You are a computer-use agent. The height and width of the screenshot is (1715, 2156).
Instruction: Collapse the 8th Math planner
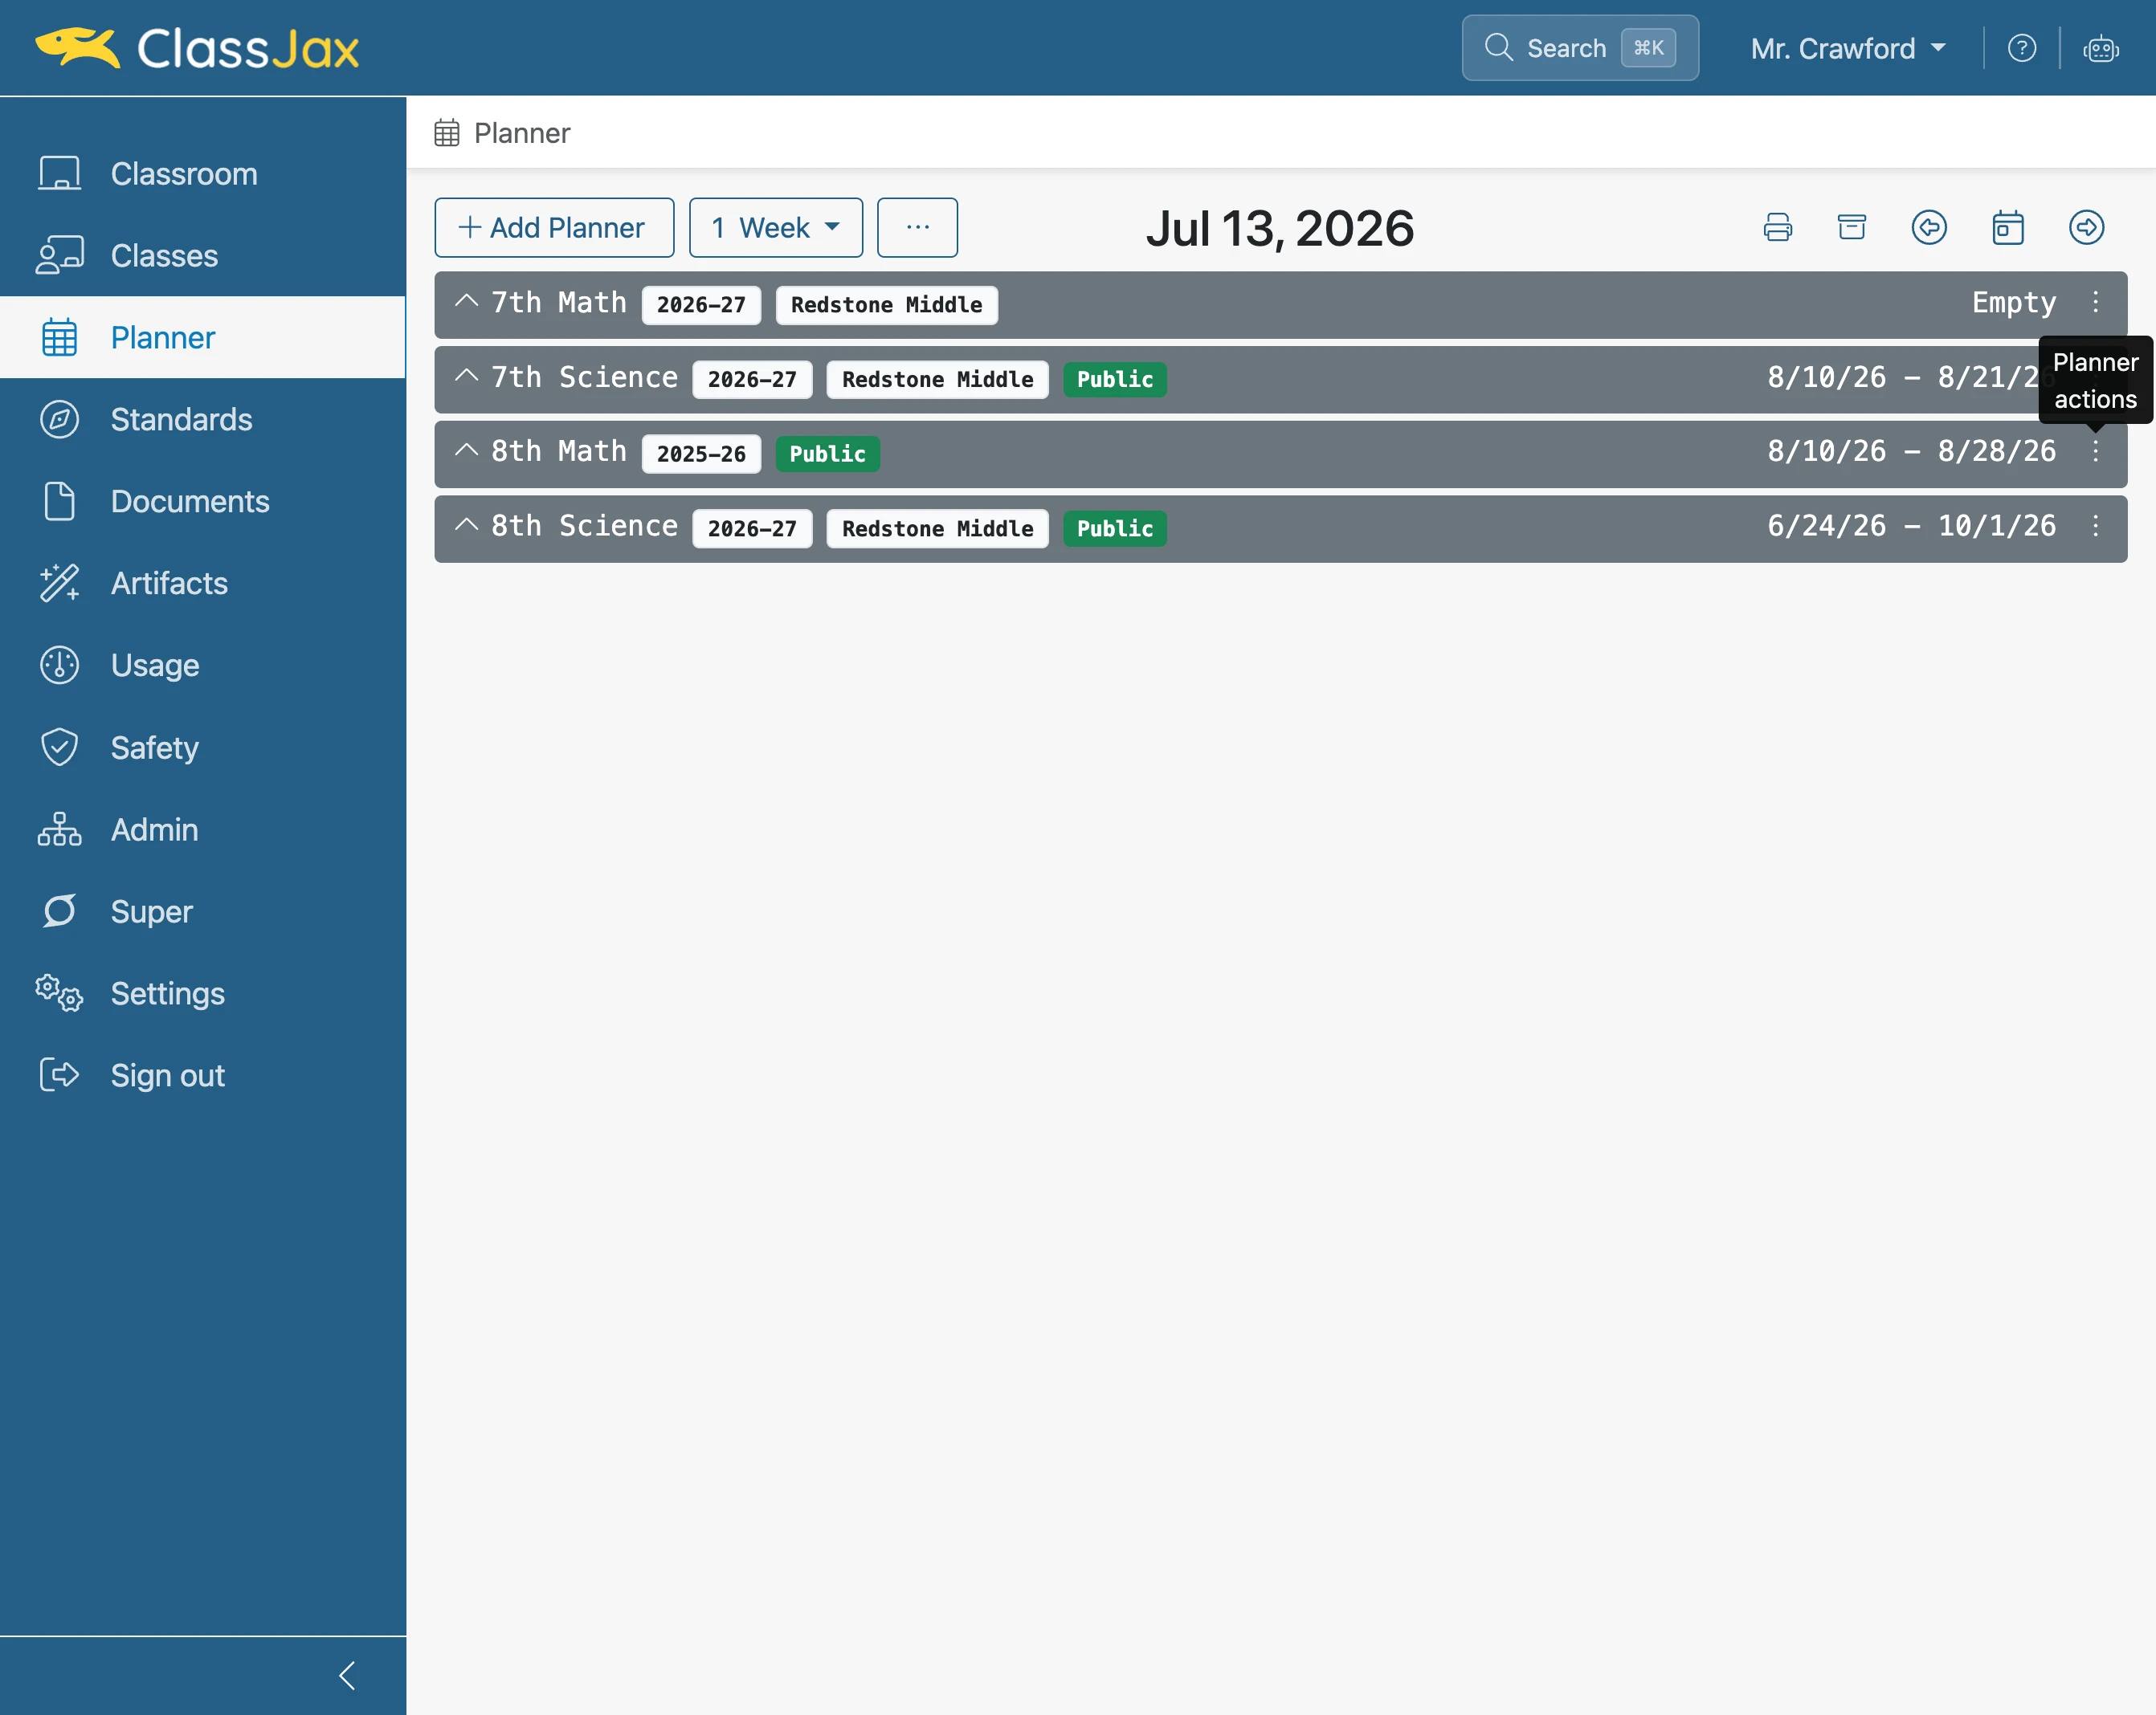tap(466, 450)
